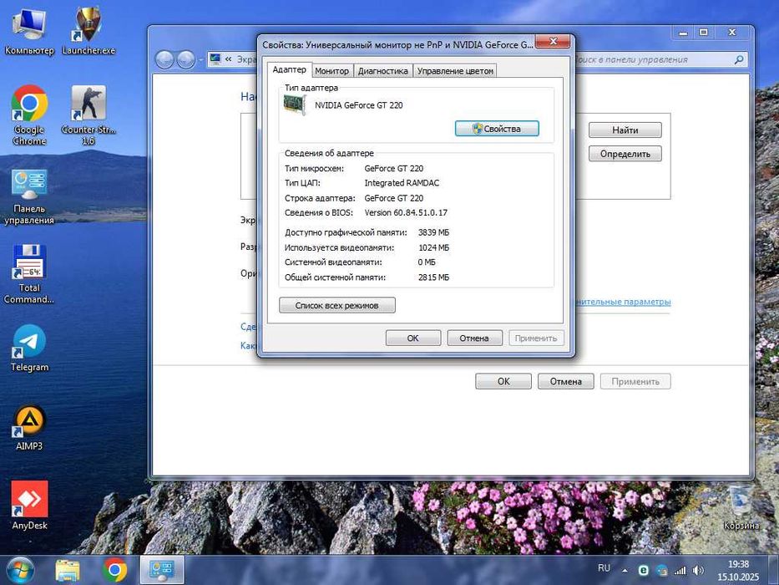The width and height of the screenshot is (779, 585).
Task: Click the BIOS value Version 60.84.51.0.17
Action: tap(406, 212)
